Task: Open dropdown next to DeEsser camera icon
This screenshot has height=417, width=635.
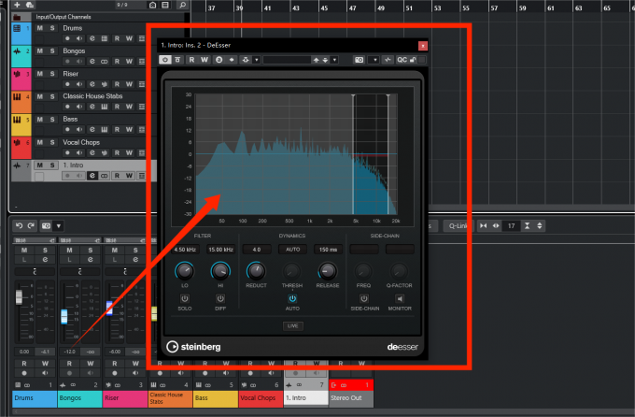Action: [x=374, y=60]
